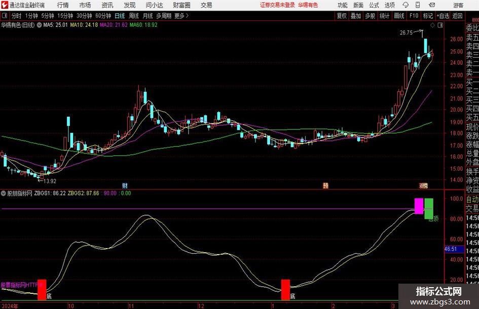Open the 多周期 multi-period view
The image size is (479, 309).
pyautogui.click(x=164, y=16)
